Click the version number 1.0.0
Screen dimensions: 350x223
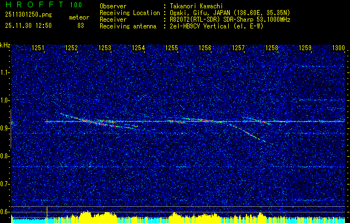click(x=76, y=4)
